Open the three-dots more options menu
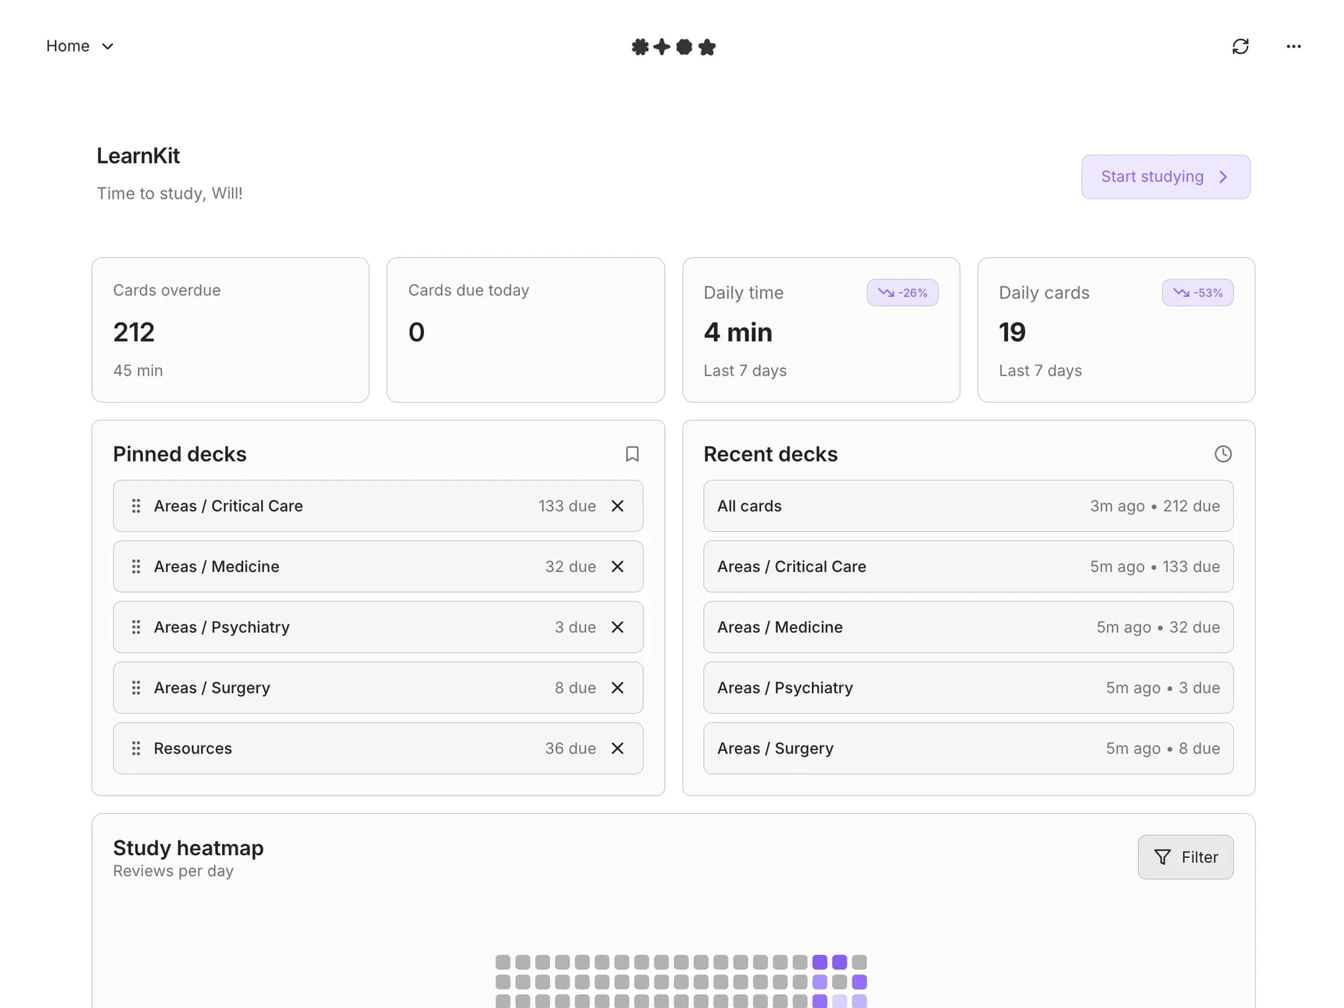This screenshot has height=1008, width=1344. coord(1293,47)
